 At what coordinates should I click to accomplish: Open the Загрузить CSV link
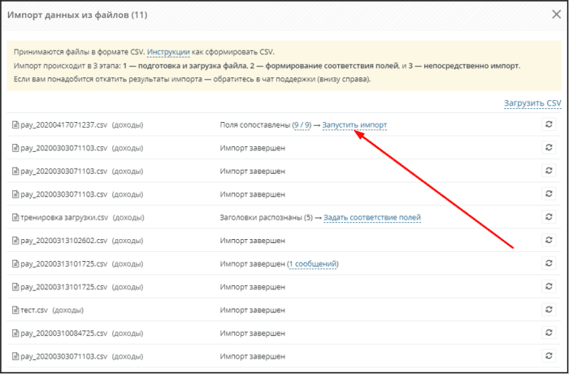pyautogui.click(x=532, y=103)
